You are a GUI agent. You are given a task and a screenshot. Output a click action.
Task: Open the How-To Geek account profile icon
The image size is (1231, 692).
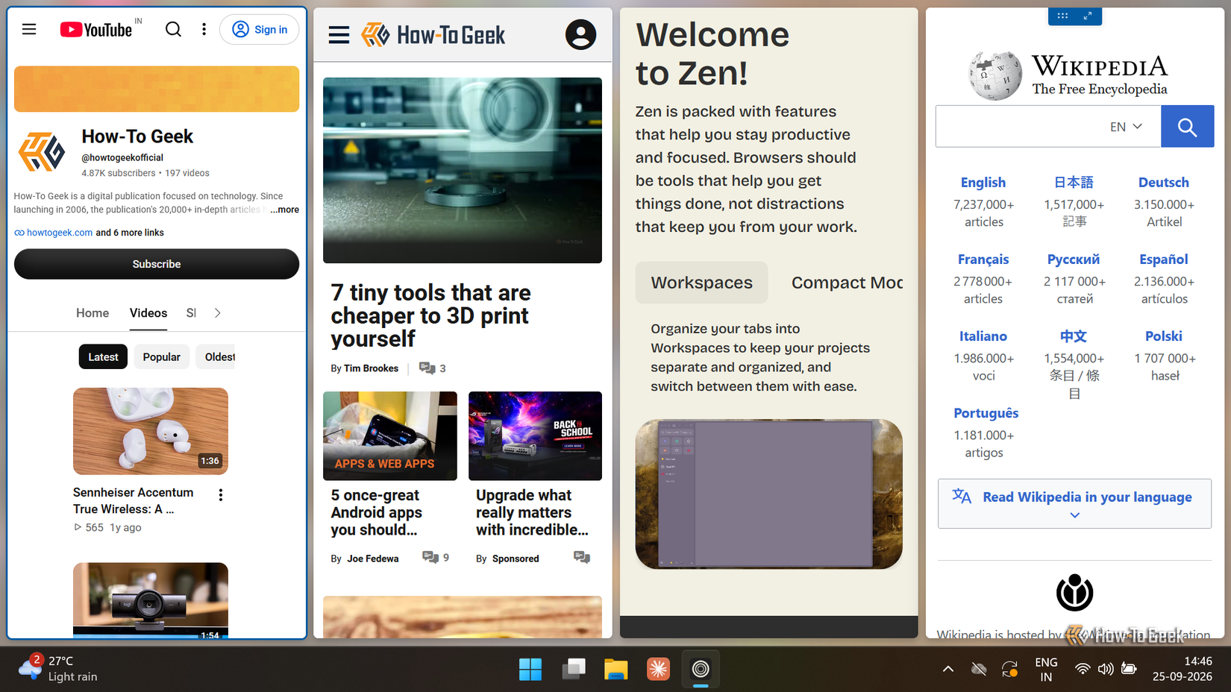click(580, 35)
